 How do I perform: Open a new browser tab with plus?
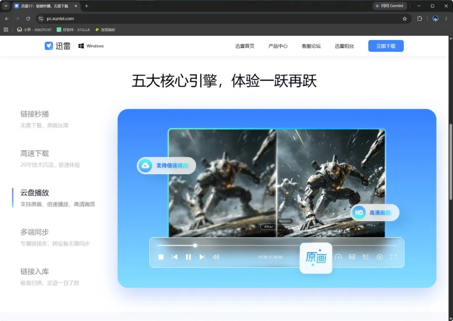coord(86,6)
